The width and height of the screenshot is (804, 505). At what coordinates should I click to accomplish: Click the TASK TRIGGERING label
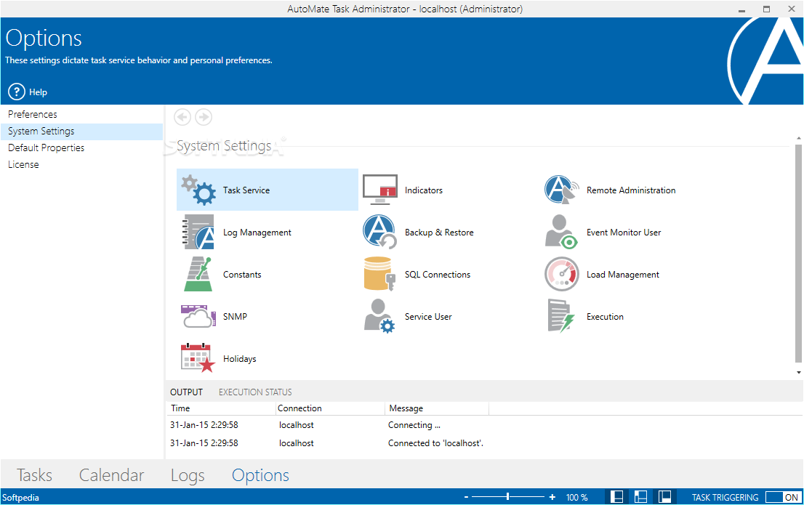[725, 497]
